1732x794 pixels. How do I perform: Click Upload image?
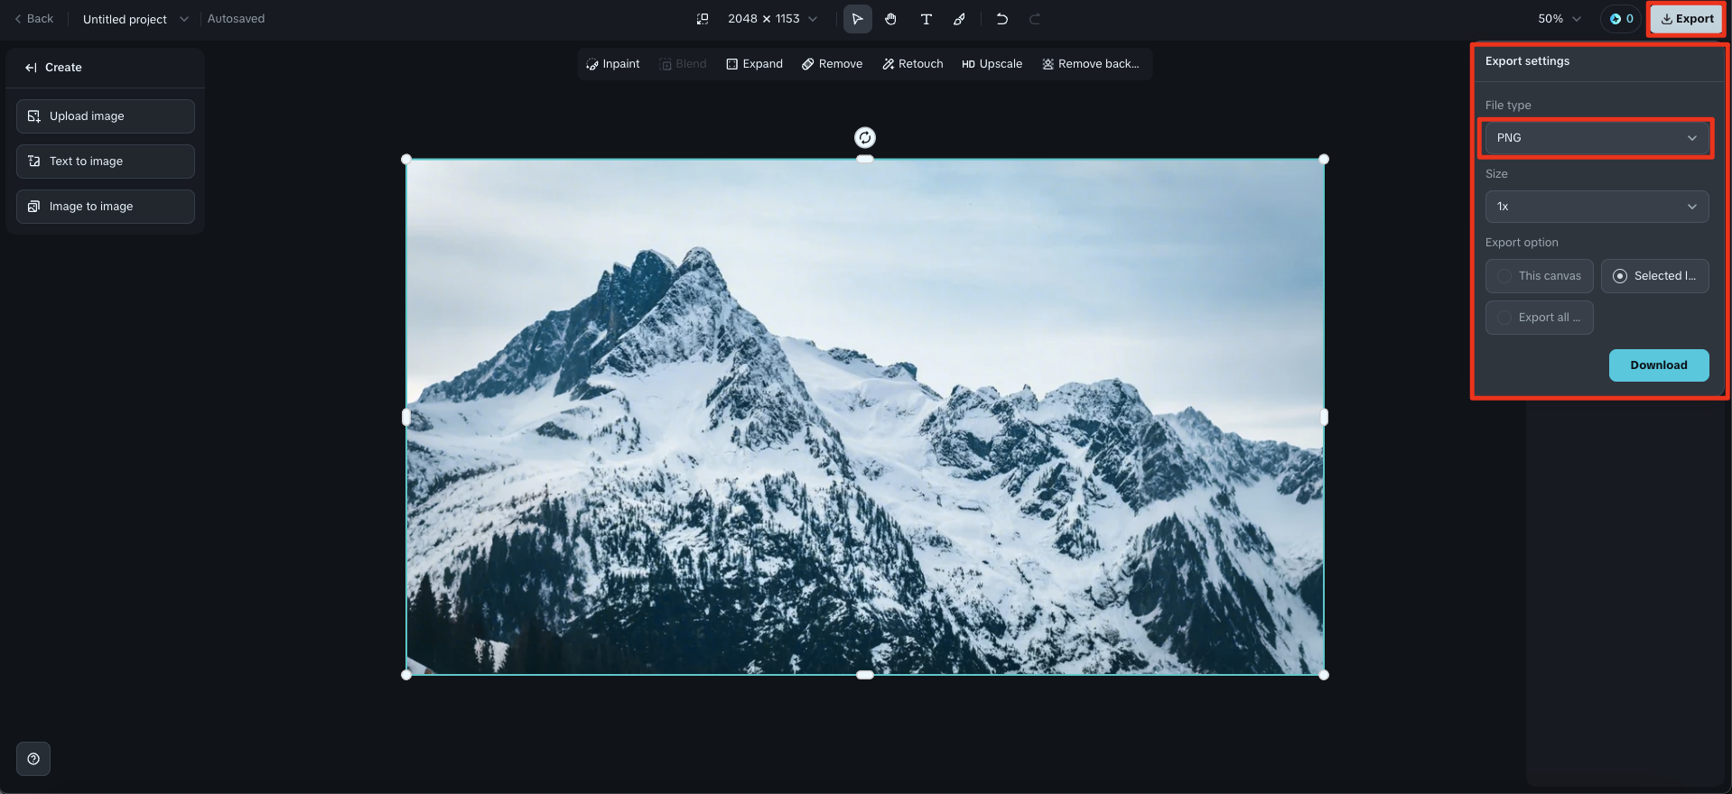point(106,116)
